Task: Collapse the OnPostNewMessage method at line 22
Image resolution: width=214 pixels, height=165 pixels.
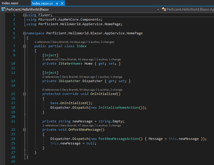Action: [x=24, y=130]
